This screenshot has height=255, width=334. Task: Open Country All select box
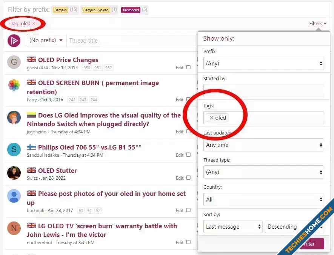click(x=264, y=199)
